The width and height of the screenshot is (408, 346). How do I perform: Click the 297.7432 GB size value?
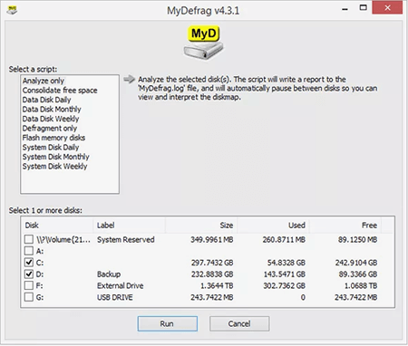(212, 263)
